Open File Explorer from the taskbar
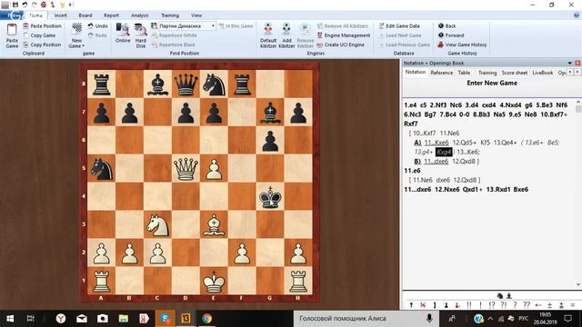Viewport: 582px width, 327px height. (124, 319)
